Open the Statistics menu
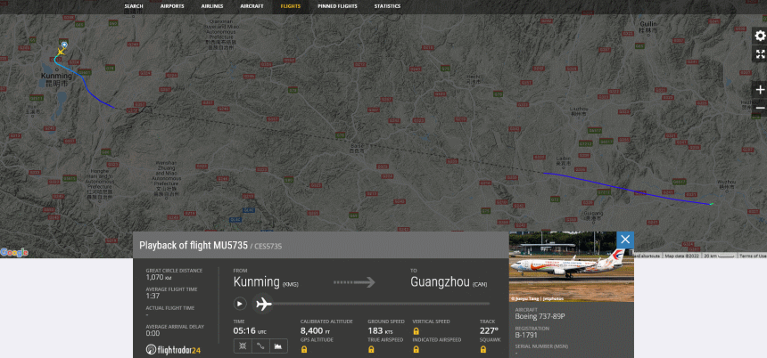This screenshot has width=767, height=358. tap(387, 6)
